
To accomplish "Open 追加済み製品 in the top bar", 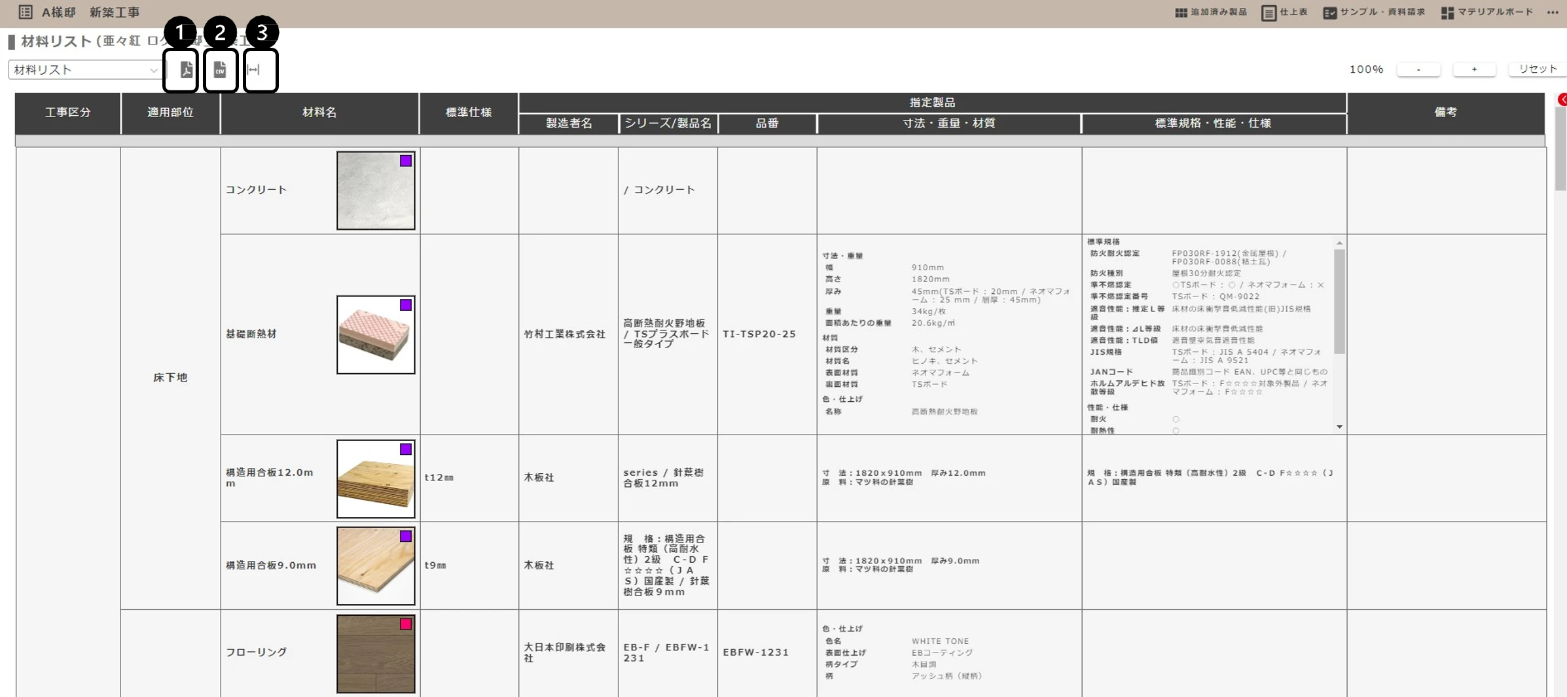I will point(1210,12).
